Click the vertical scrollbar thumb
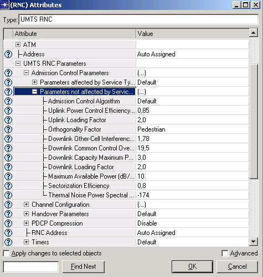 click(x=254, y=121)
